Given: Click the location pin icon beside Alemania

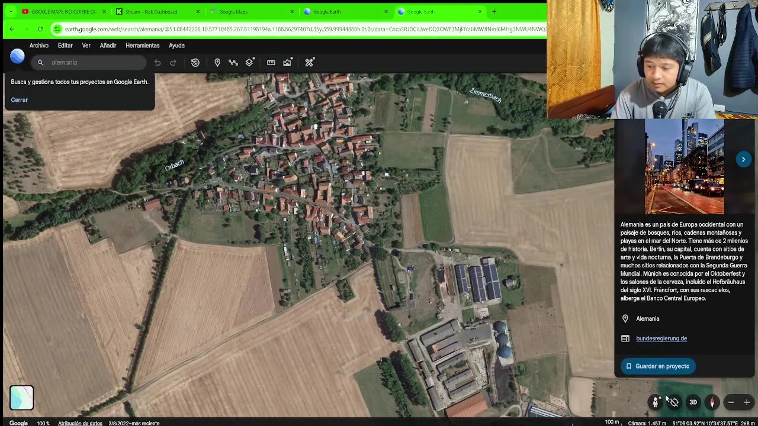Looking at the screenshot, I should point(625,319).
